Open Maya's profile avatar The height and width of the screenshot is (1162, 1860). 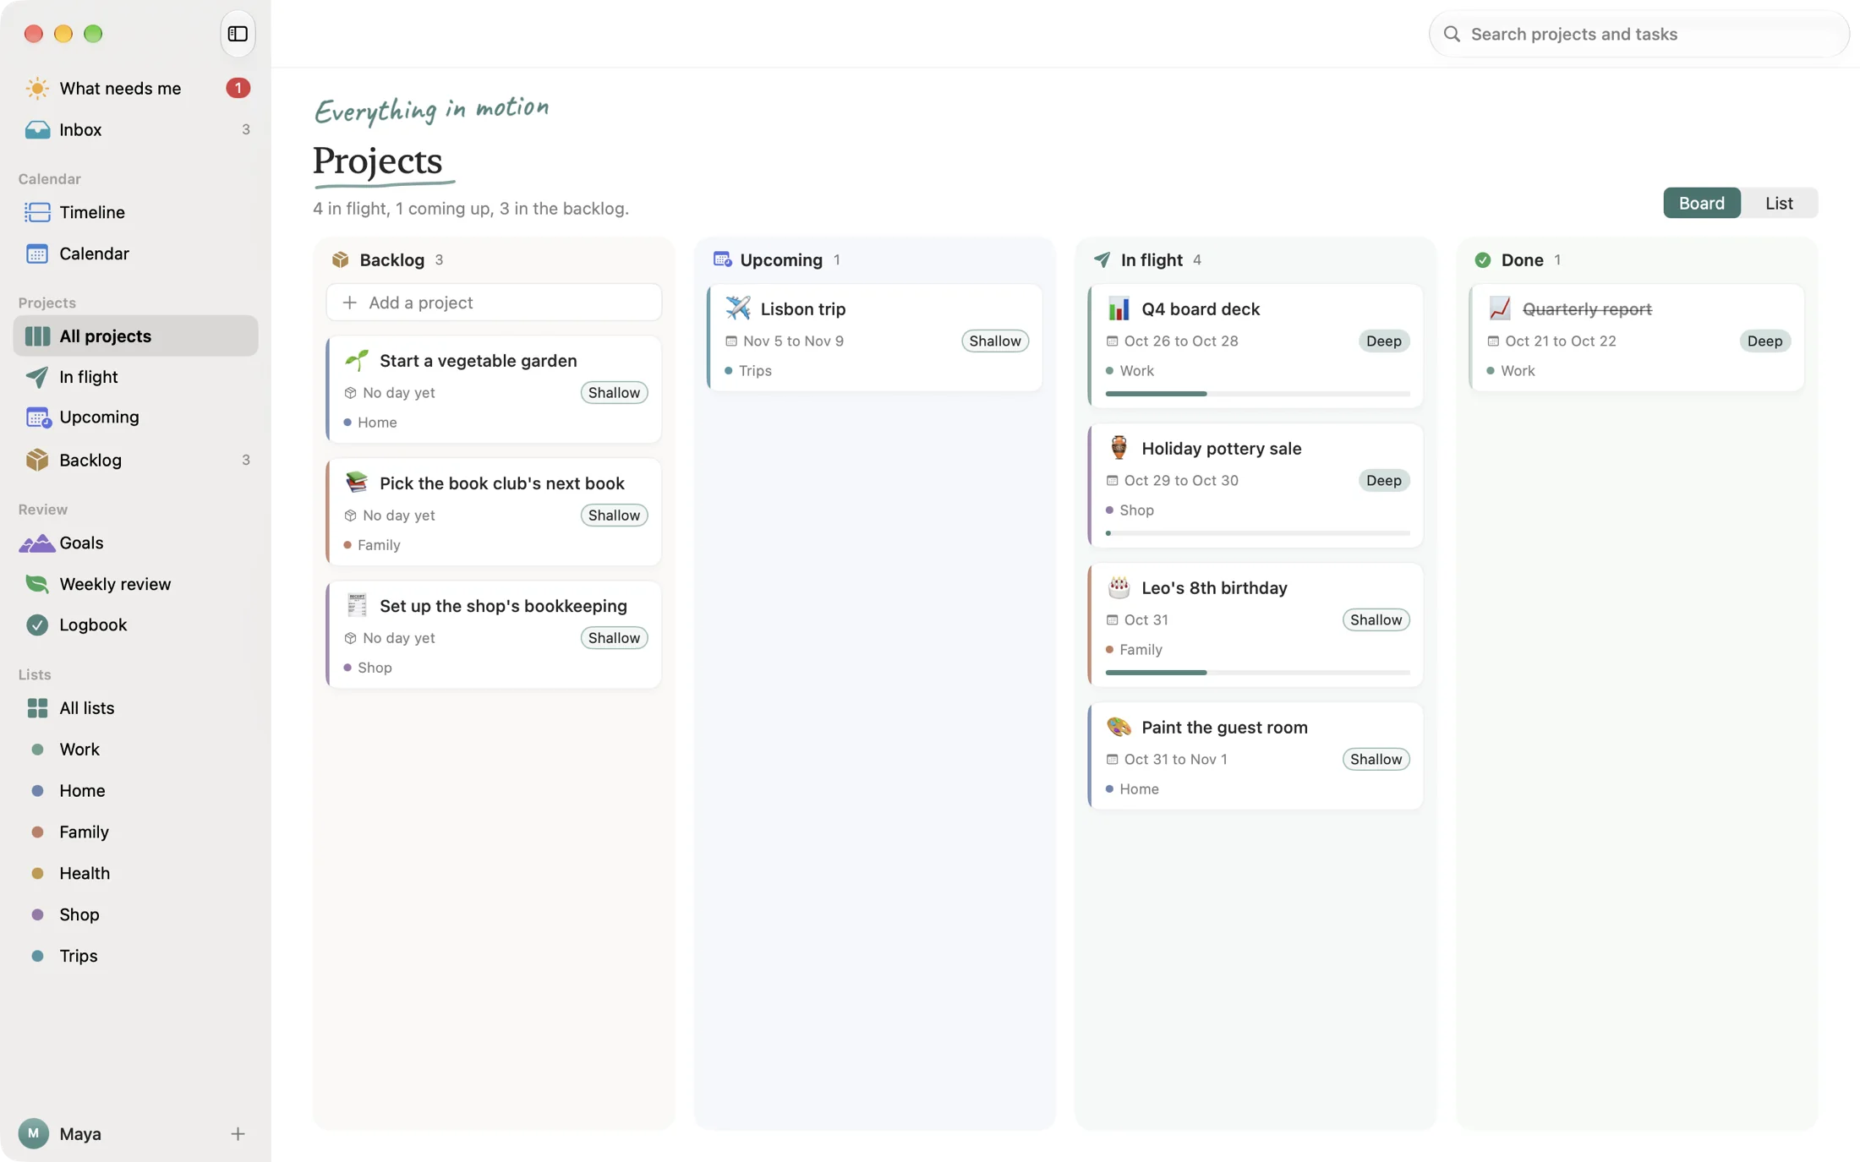(33, 1133)
